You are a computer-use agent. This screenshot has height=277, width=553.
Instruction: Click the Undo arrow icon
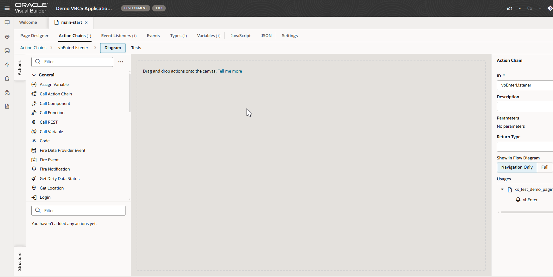(x=510, y=8)
